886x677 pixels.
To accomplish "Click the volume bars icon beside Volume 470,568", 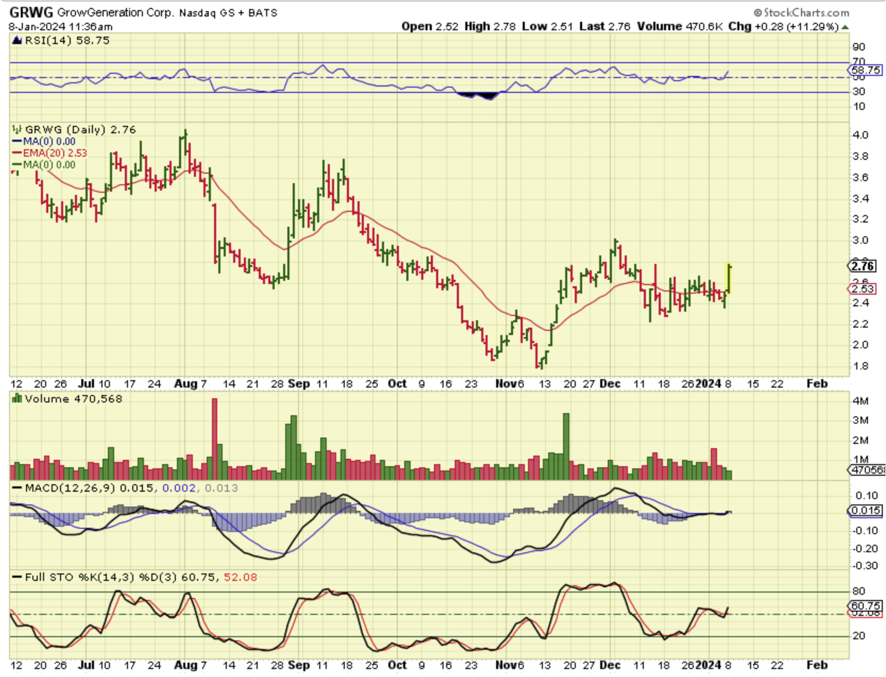I will coord(17,398).
